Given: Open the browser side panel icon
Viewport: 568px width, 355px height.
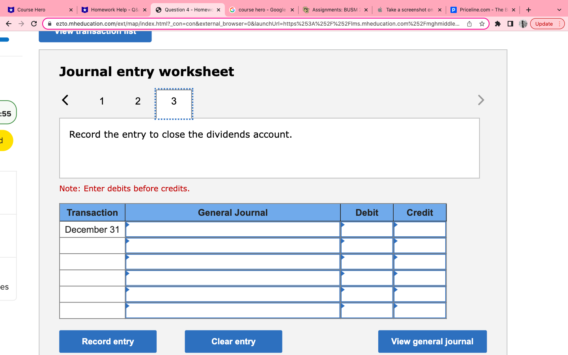Looking at the screenshot, I should [x=510, y=24].
